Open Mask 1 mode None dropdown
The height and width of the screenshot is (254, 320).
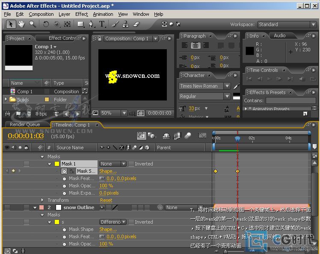[113, 164]
